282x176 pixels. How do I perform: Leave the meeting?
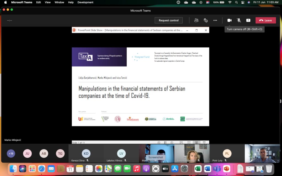tap(265, 20)
